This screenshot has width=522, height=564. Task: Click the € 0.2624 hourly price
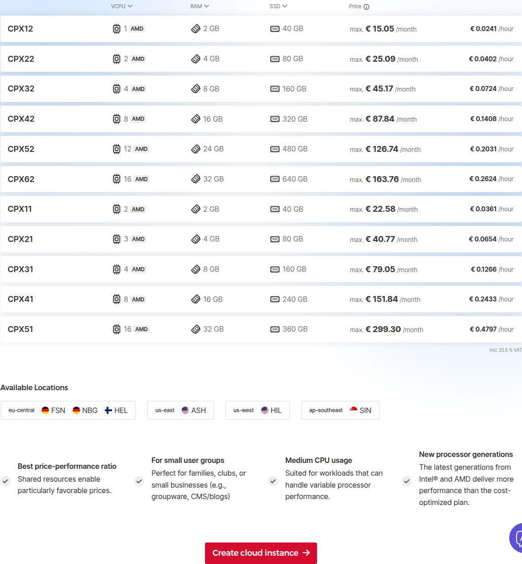coord(483,179)
